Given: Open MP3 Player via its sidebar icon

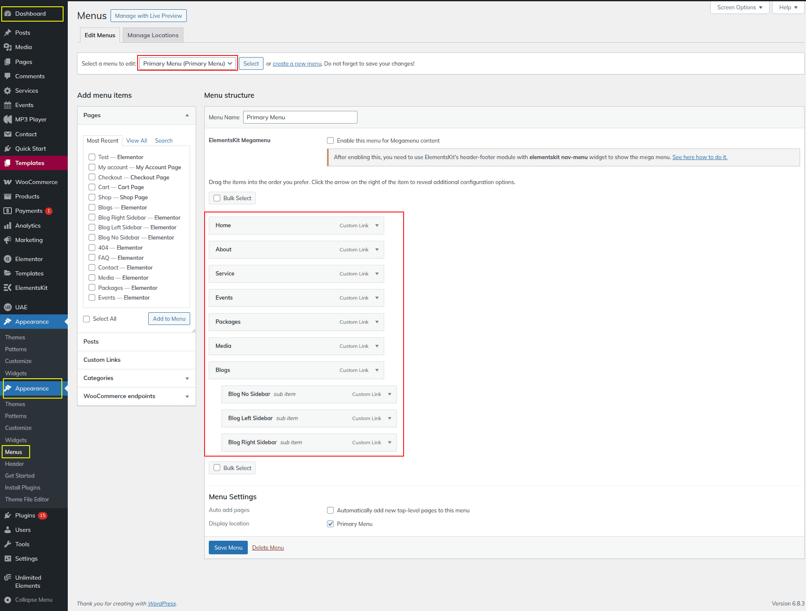Looking at the screenshot, I should [8, 119].
